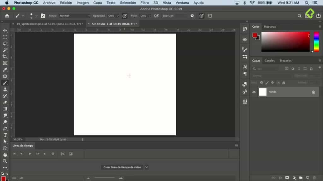Open symmetry paint options butterfly
Screen dimensions: 323x181
coord(210,16)
